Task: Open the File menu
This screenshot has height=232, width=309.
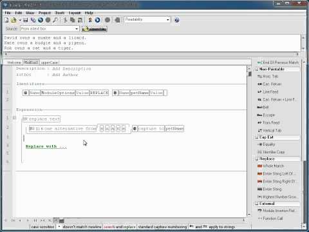Action: point(8,13)
